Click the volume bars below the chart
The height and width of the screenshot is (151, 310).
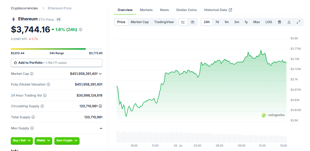(201, 137)
